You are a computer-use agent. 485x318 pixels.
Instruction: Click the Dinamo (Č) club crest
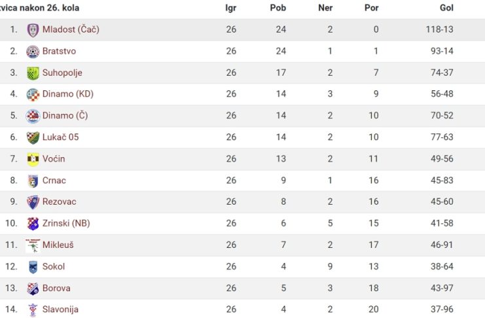(x=33, y=116)
